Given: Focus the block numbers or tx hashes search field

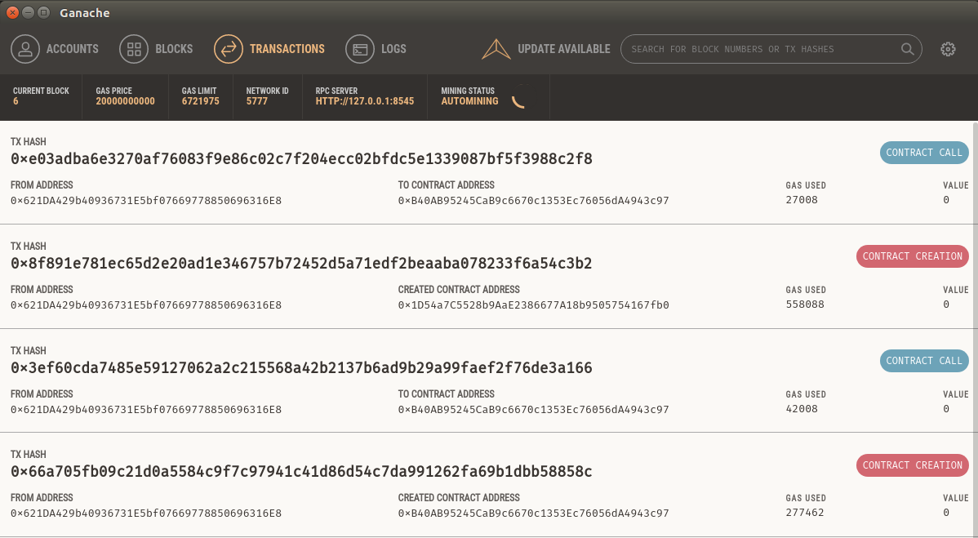Looking at the screenshot, I should pos(771,49).
